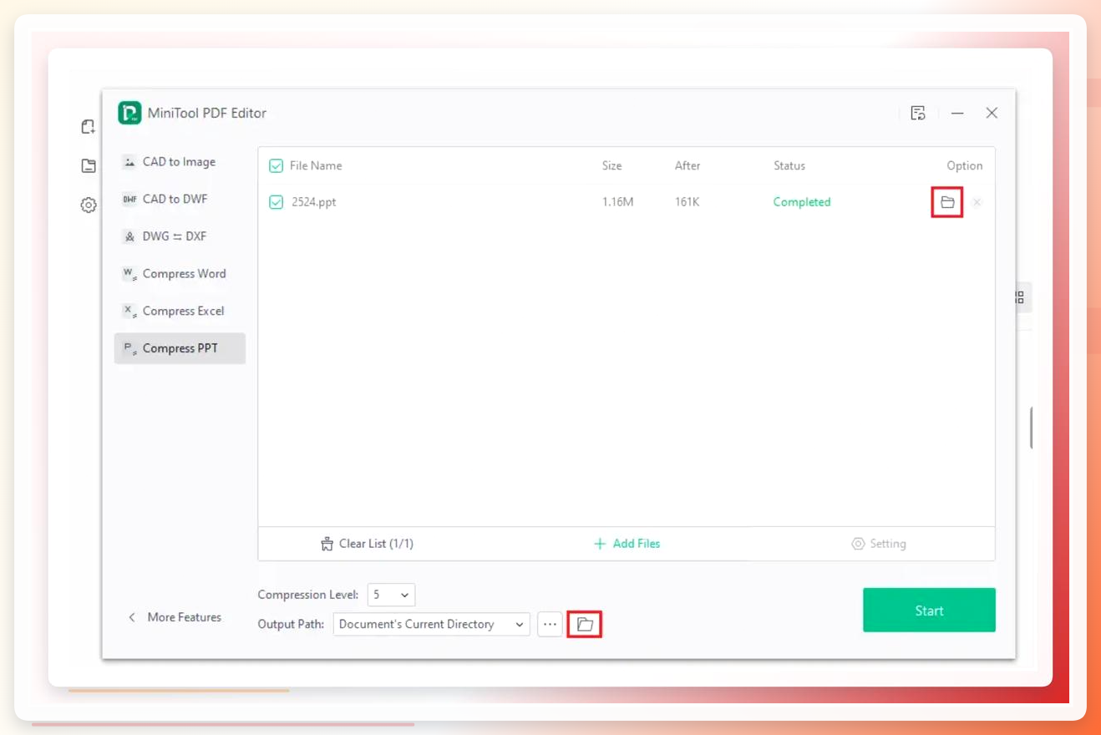Uncheck the 2524.ppt file checkbox
1101x735 pixels.
click(x=277, y=202)
